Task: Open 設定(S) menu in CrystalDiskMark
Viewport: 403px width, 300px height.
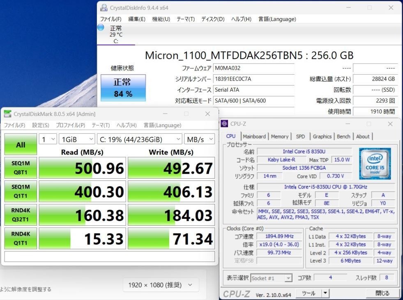Action: pos(41,125)
